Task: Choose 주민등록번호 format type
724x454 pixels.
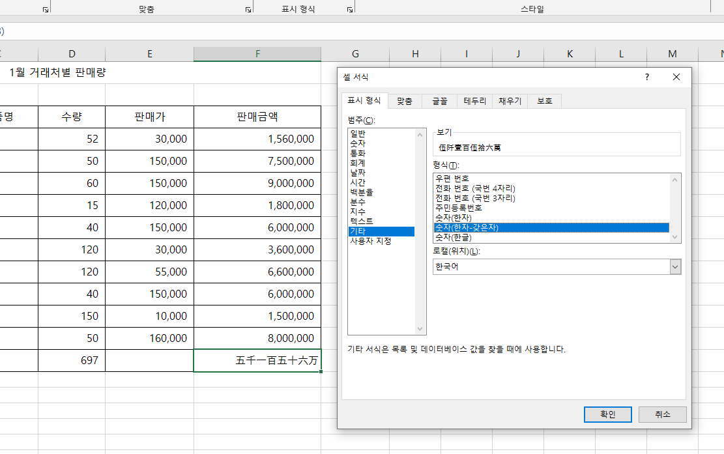Action: pyautogui.click(x=551, y=208)
